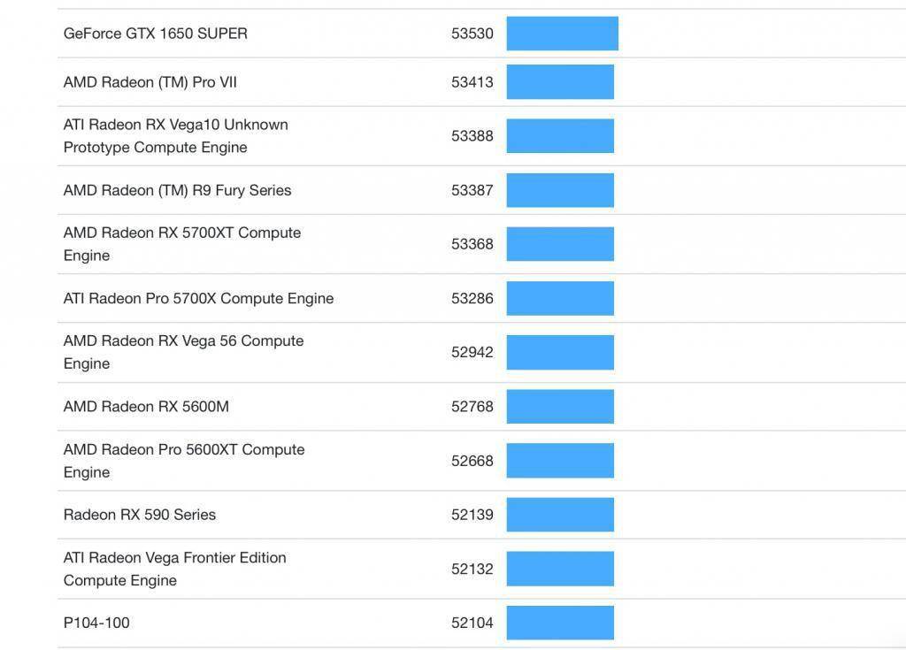Click the 53286 score number
The height and width of the screenshot is (650, 906).
click(x=472, y=298)
